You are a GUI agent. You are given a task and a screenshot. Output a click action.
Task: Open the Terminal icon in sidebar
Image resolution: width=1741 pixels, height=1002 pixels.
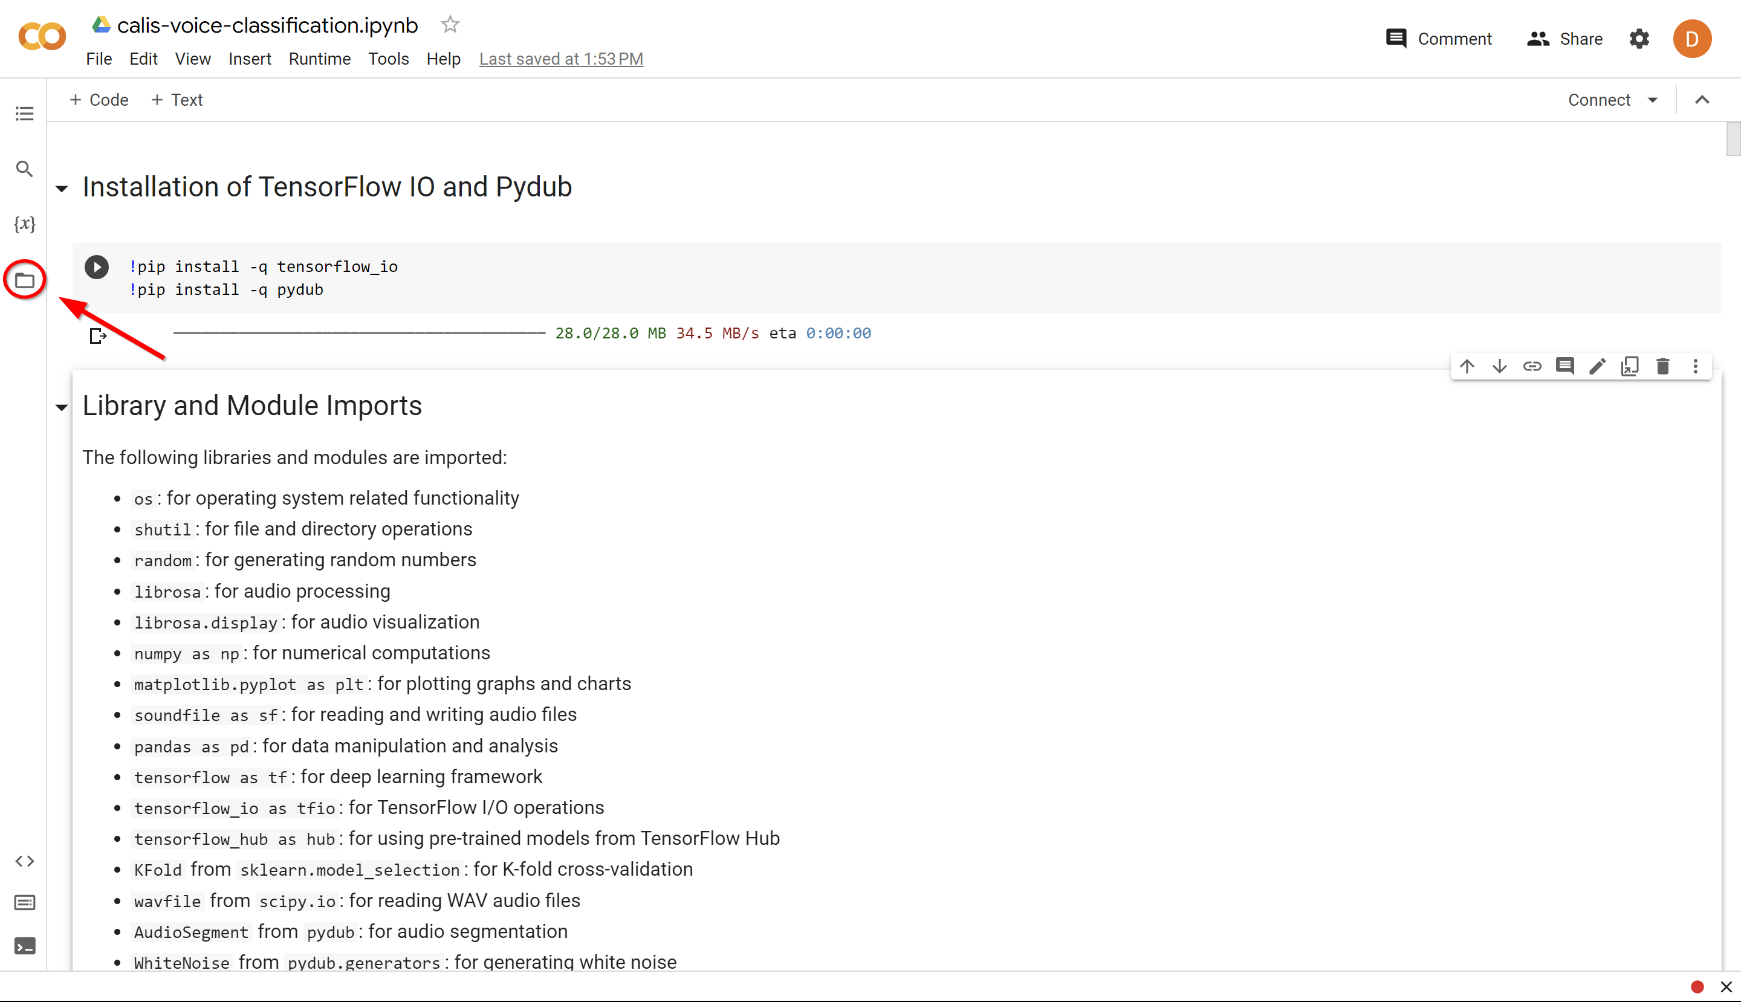(x=25, y=946)
